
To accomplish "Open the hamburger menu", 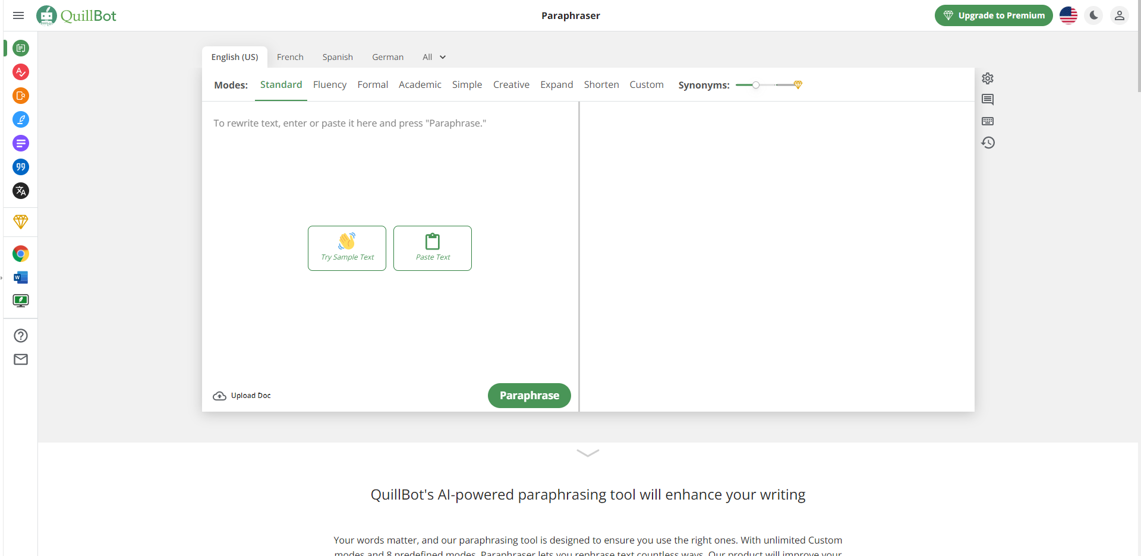I will [x=18, y=15].
